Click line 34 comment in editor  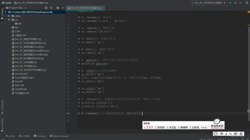point(110,113)
